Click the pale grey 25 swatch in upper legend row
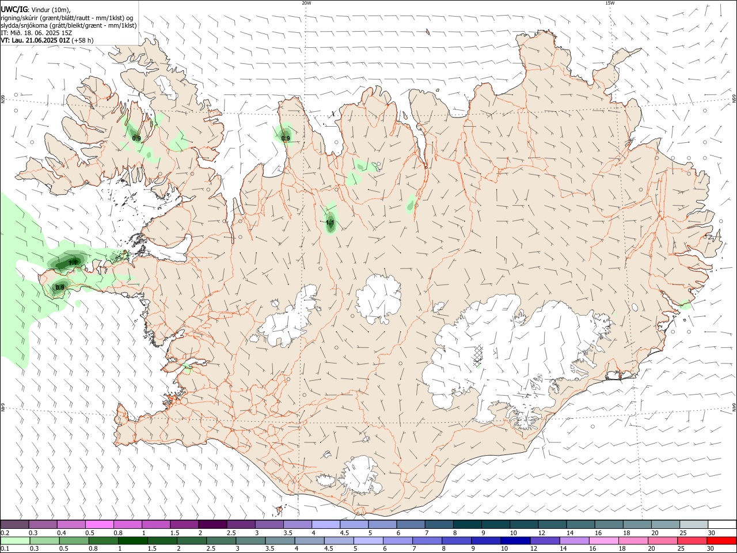Image resolution: width=737 pixels, height=553 pixels. point(693,525)
